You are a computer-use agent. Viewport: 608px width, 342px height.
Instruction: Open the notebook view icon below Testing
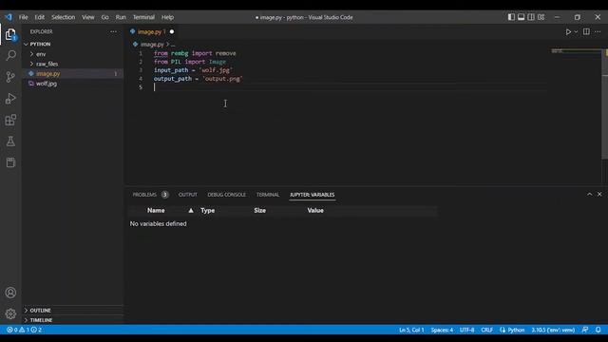click(10, 162)
